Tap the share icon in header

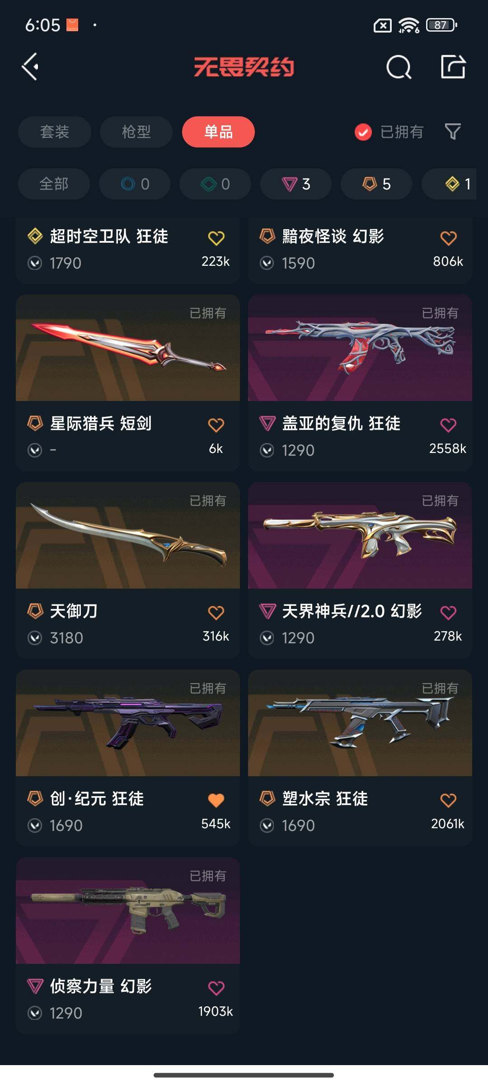tap(453, 67)
